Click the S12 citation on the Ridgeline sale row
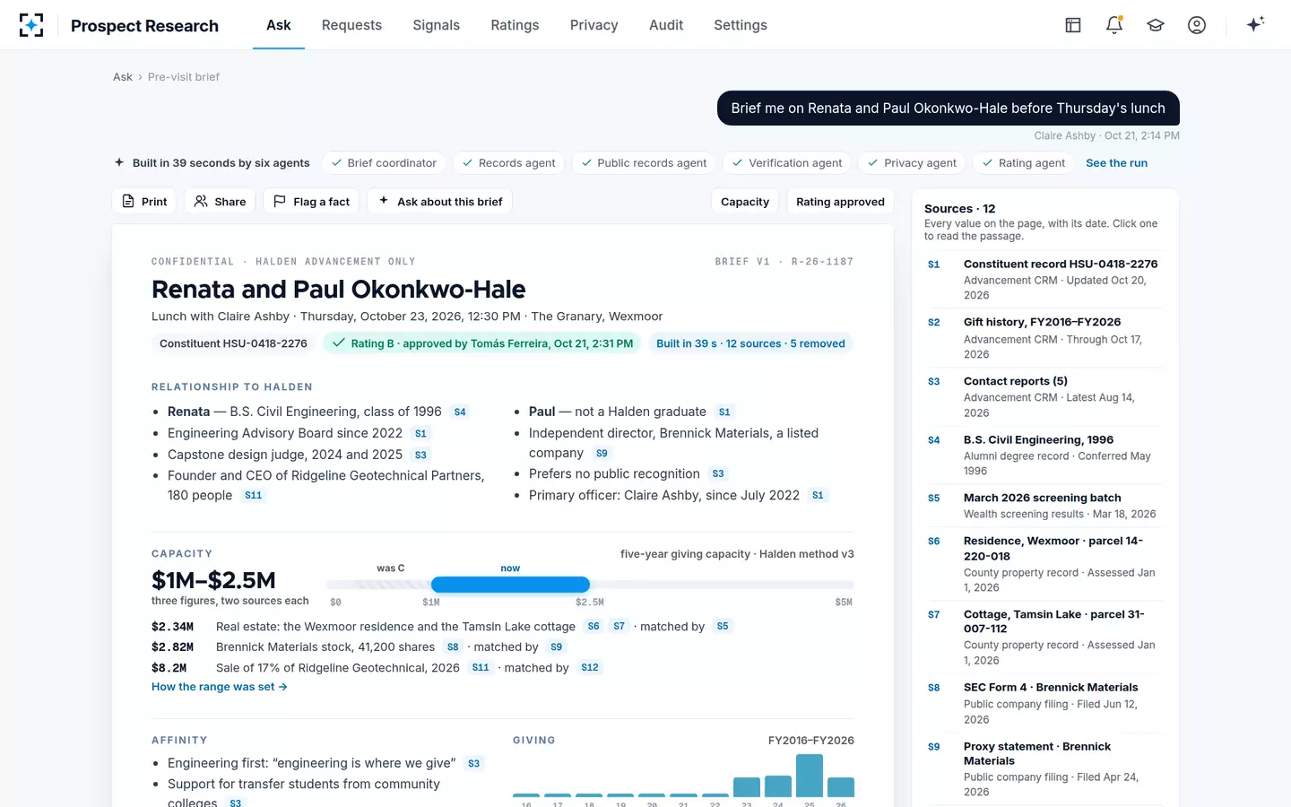Image resolution: width=1291 pixels, height=807 pixels. click(590, 668)
